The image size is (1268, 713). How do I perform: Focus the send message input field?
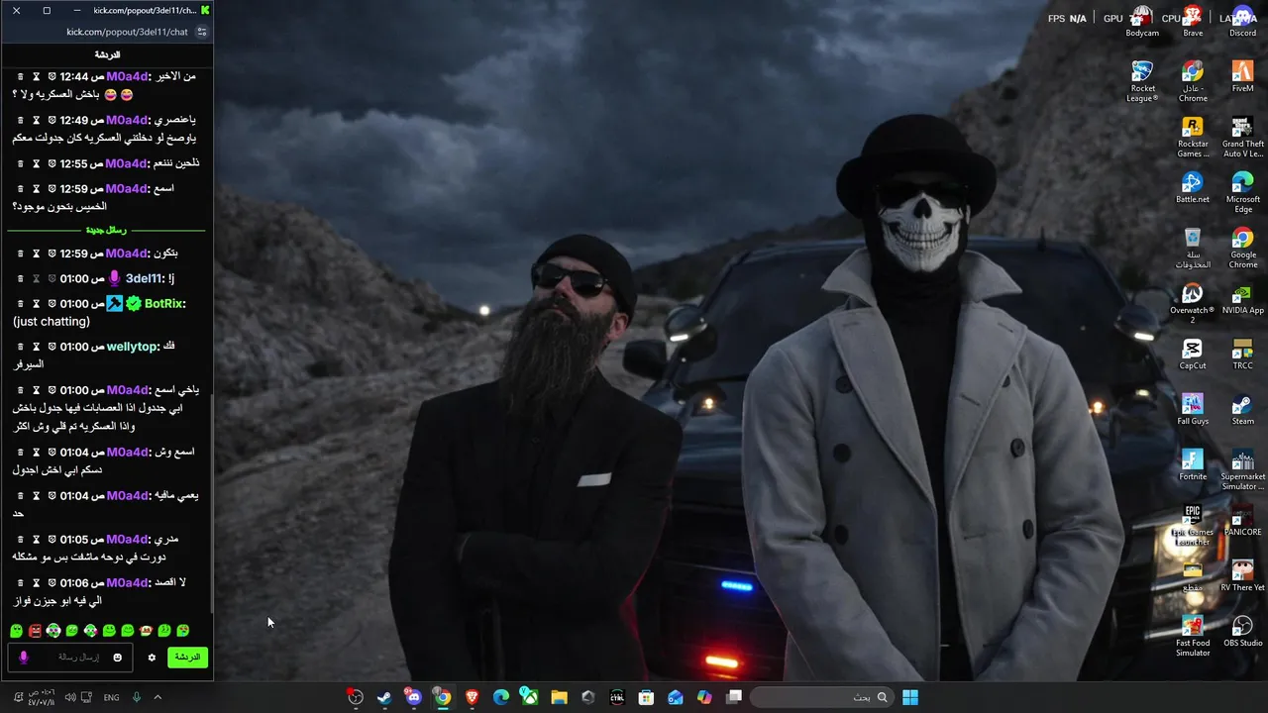pyautogui.click(x=71, y=658)
